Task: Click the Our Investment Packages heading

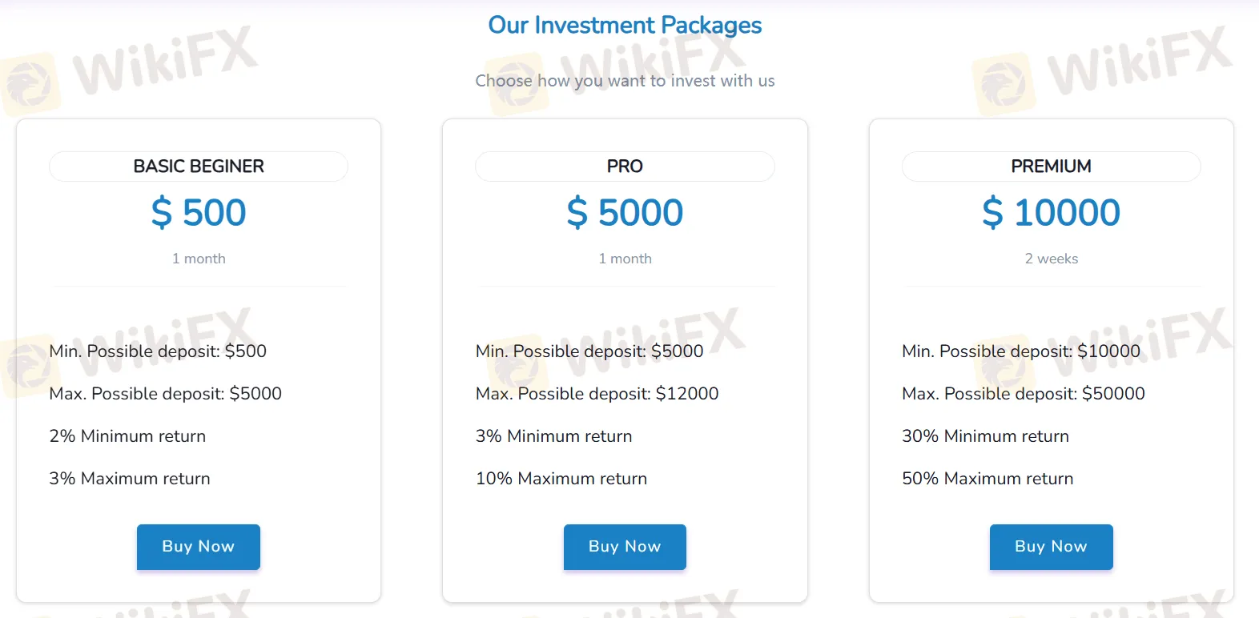Action: [x=625, y=25]
